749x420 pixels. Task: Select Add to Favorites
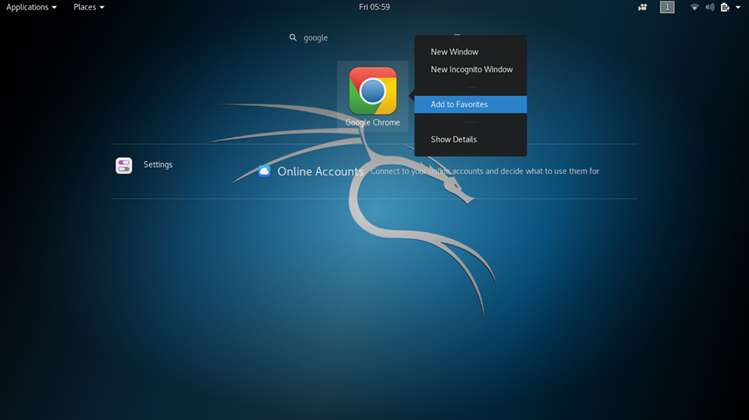tap(470, 104)
